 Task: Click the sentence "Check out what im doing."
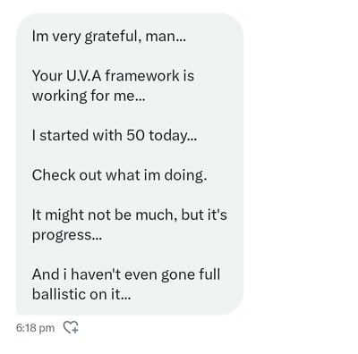[x=119, y=175]
